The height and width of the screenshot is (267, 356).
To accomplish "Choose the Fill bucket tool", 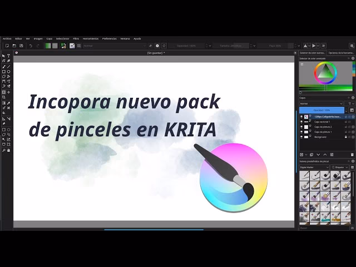I will coord(4,113).
